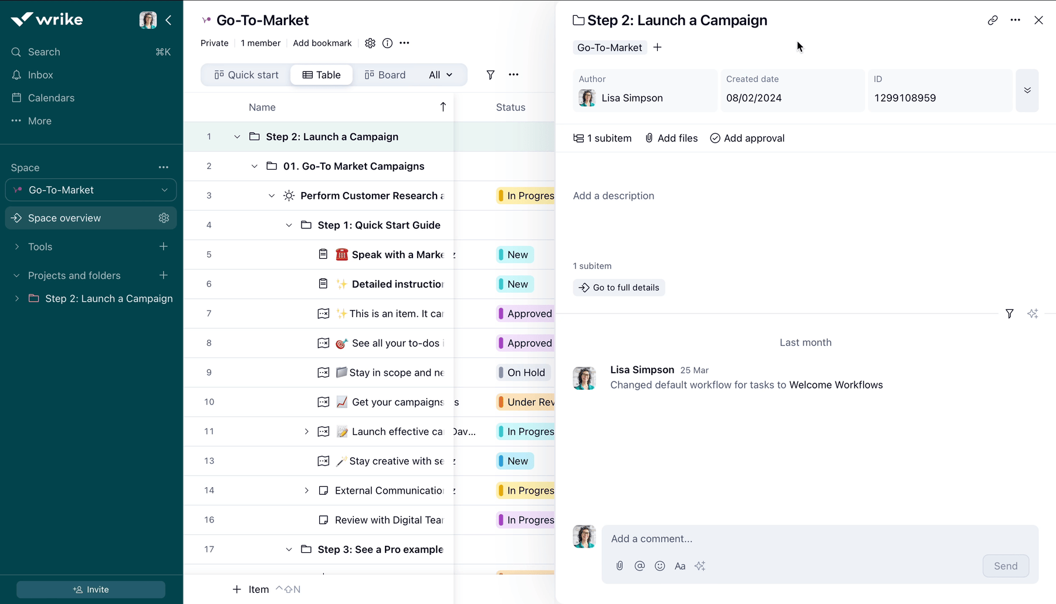Click the attach file paperclip in comment box
Screen dimensions: 1056x604
620,566
